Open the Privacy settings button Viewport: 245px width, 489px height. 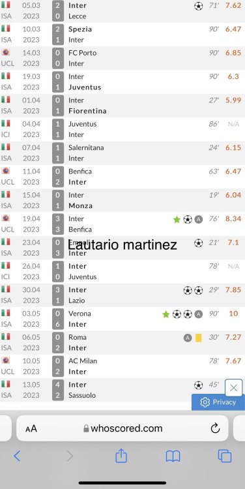(x=218, y=402)
